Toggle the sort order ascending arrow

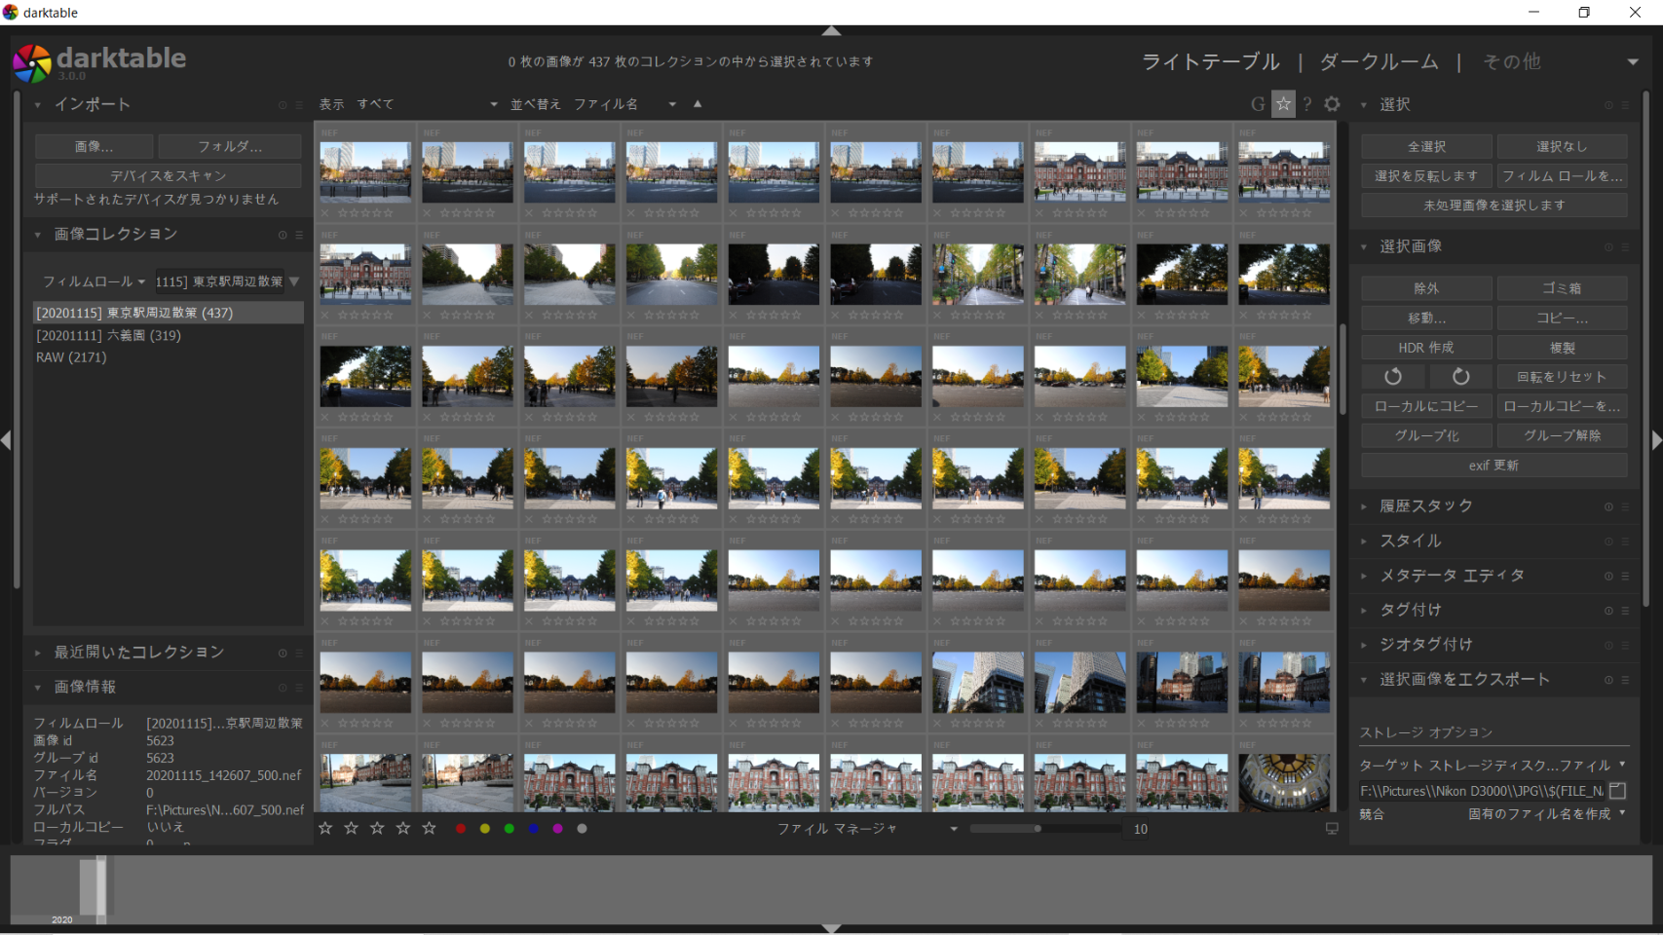tap(698, 104)
